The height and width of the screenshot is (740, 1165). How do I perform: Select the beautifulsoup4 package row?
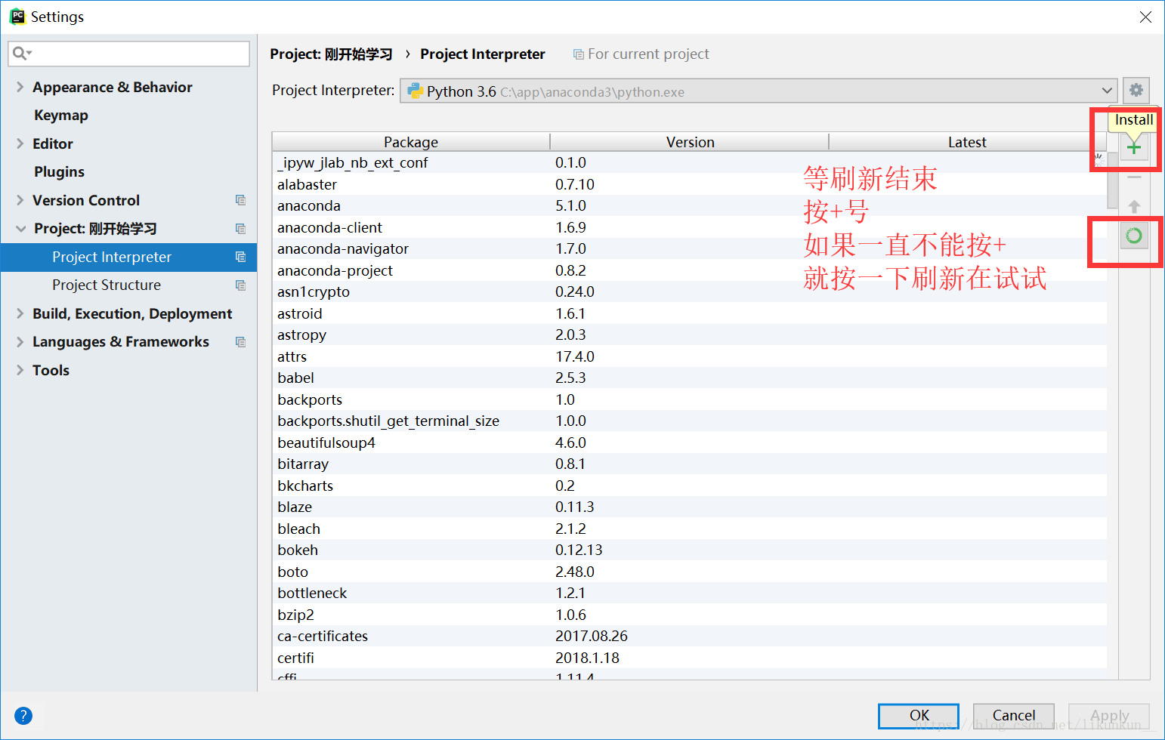pyautogui.click(x=689, y=442)
